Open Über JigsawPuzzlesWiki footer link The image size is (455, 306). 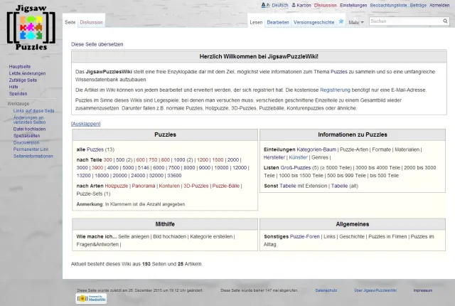pyautogui.click(x=375, y=290)
